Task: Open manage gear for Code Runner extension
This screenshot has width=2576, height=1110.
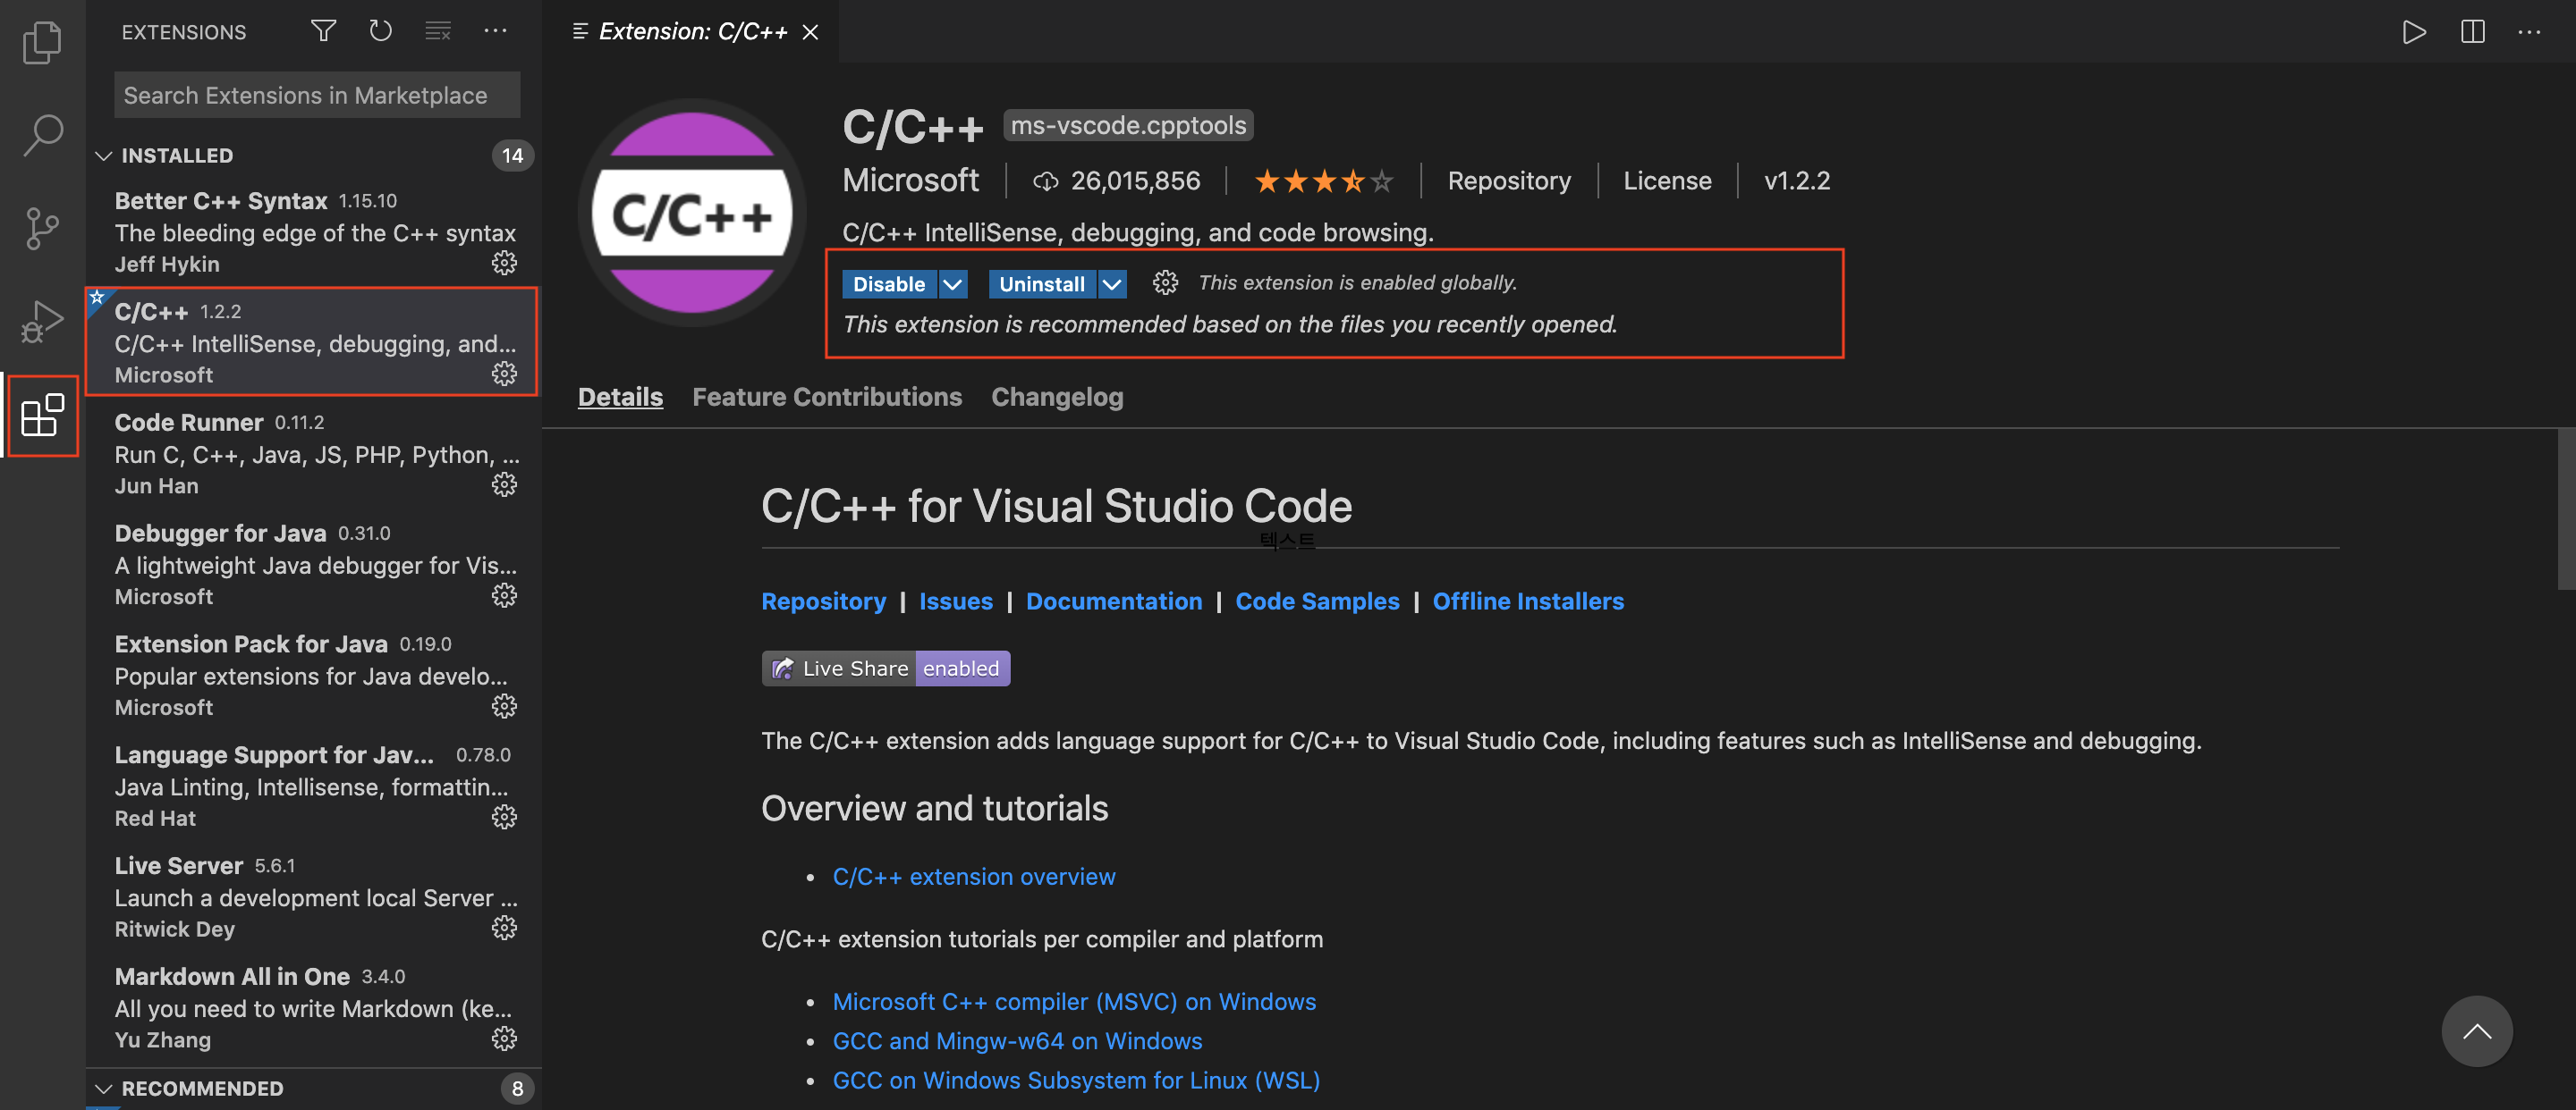Action: click(504, 485)
